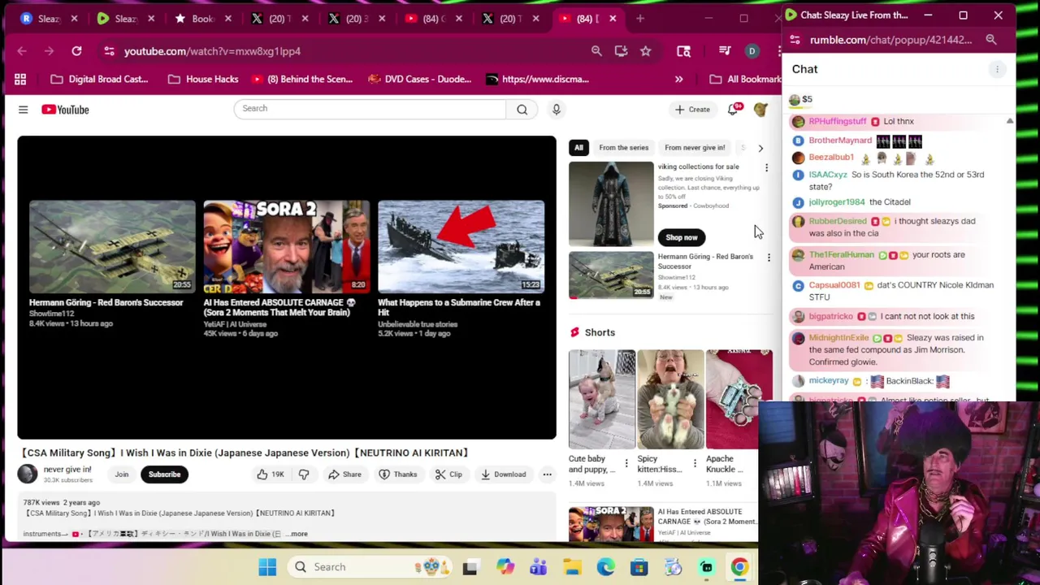Click the install app icon in address bar
Viewport: 1040px width, 585px height.
click(621, 51)
